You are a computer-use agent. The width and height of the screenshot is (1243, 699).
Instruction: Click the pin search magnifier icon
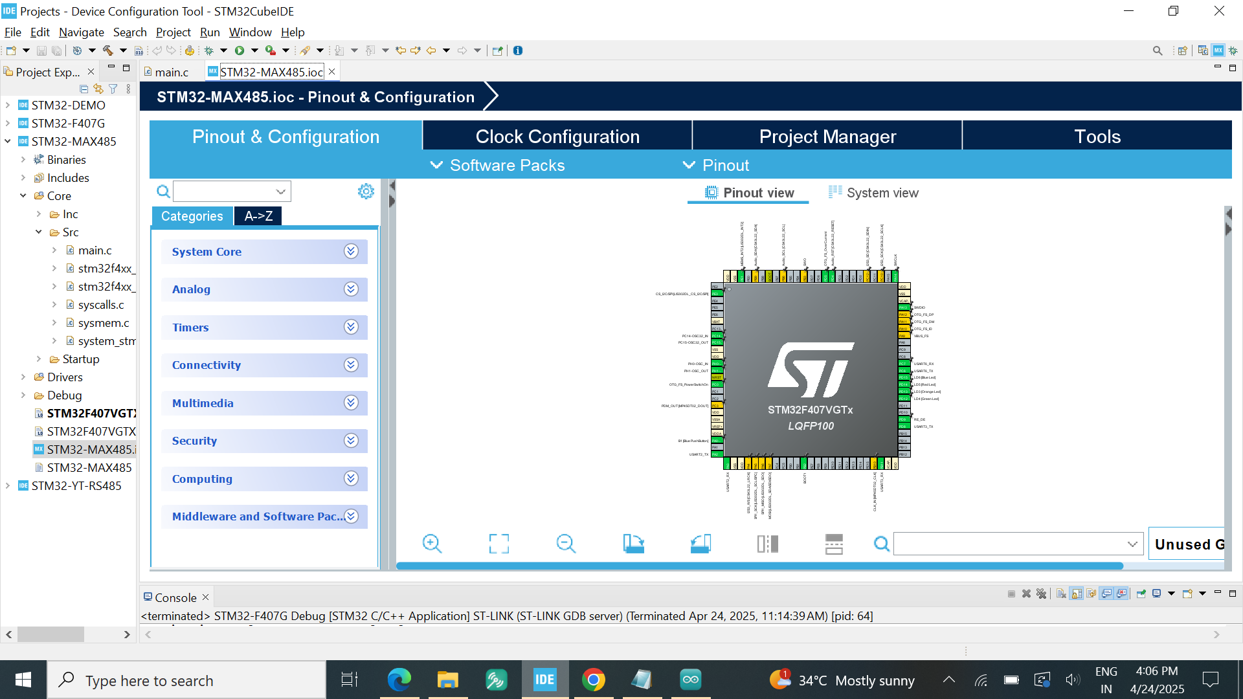tap(881, 544)
